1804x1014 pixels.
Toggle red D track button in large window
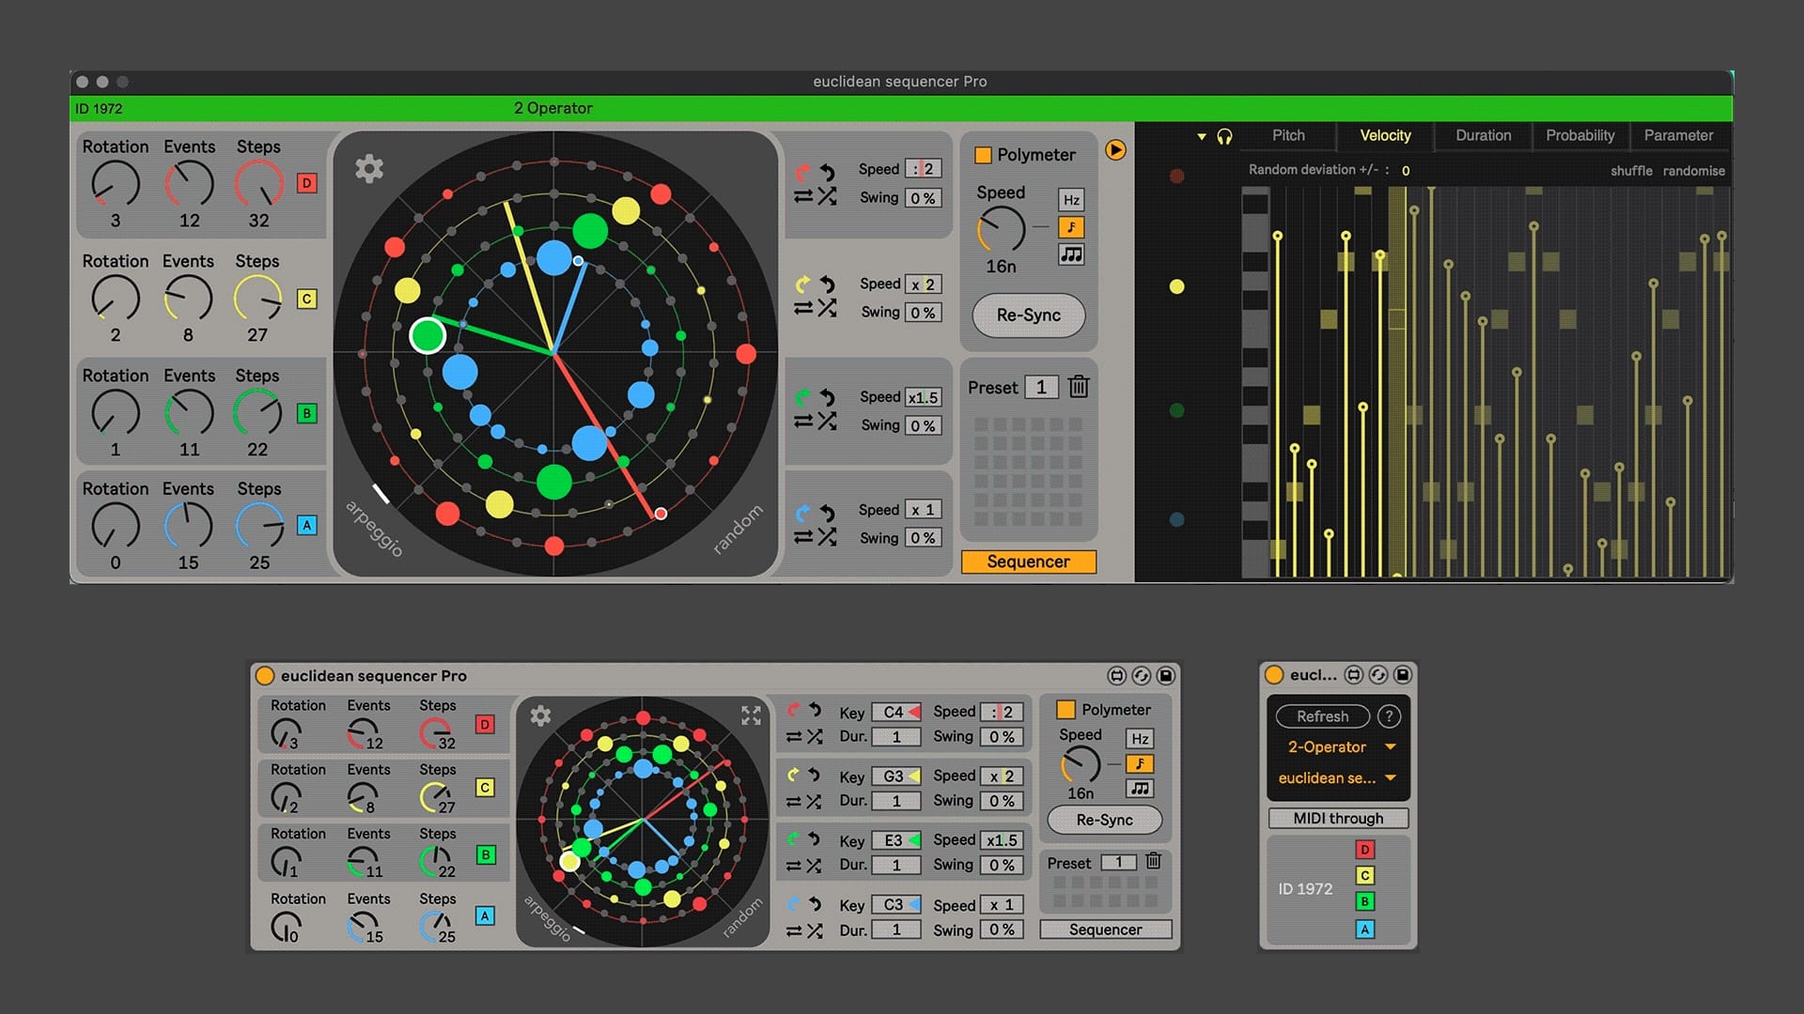[306, 183]
